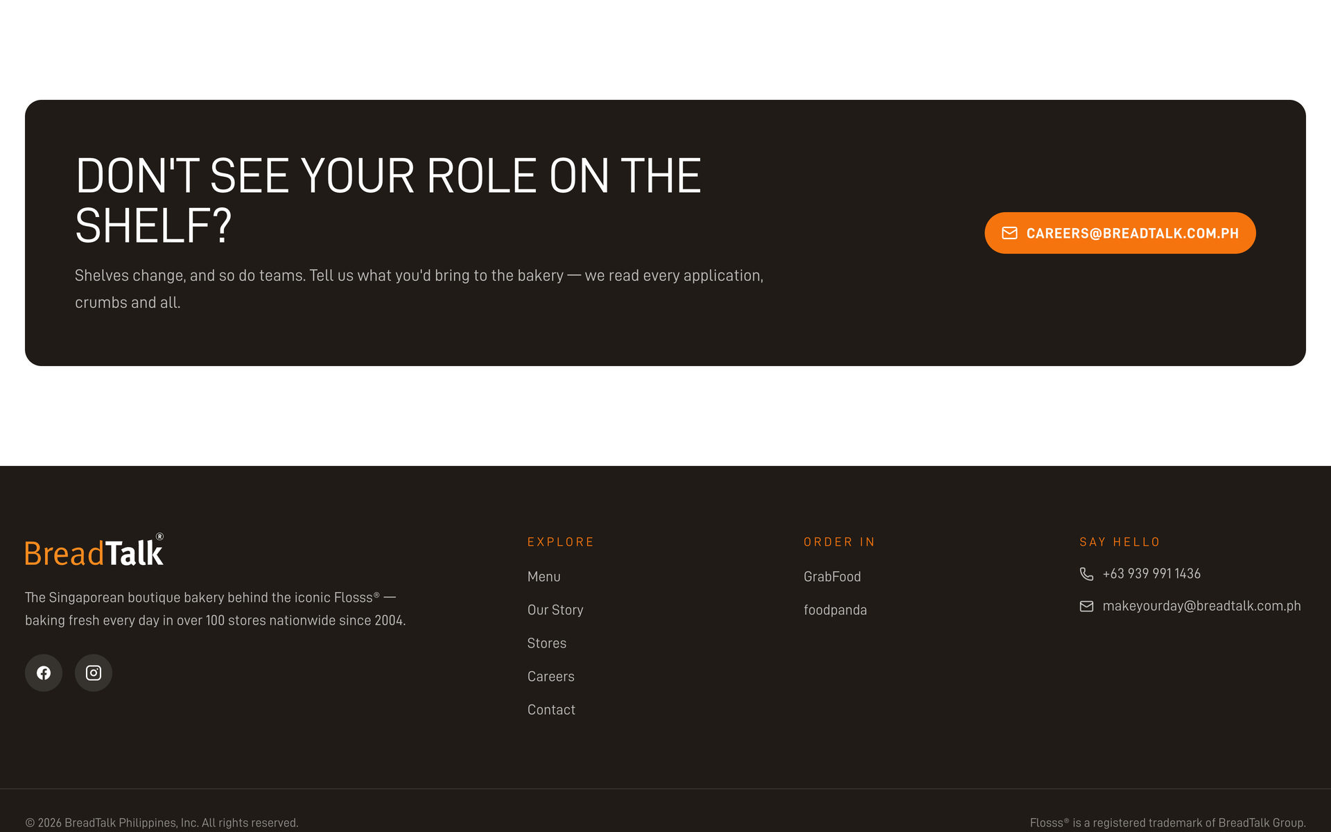Screen dimensions: 1331x832
Task: Order through foodpanda link
Action: pyautogui.click(x=835, y=609)
